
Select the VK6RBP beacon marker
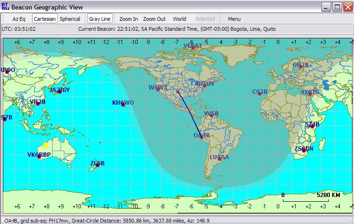39,157
